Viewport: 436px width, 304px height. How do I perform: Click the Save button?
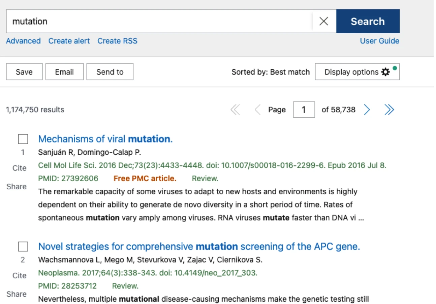[x=24, y=72]
